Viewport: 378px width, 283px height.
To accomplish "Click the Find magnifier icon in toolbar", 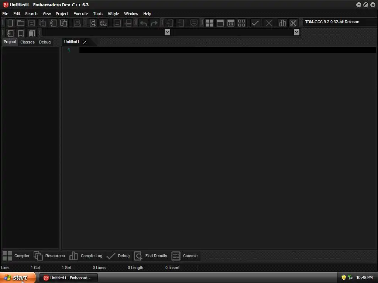I will coord(93,23).
